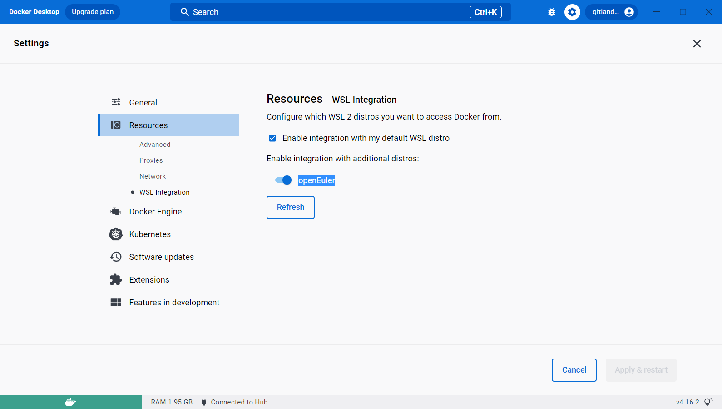Click the RAM 1.95 GB status text
722x409 pixels.
pos(172,402)
